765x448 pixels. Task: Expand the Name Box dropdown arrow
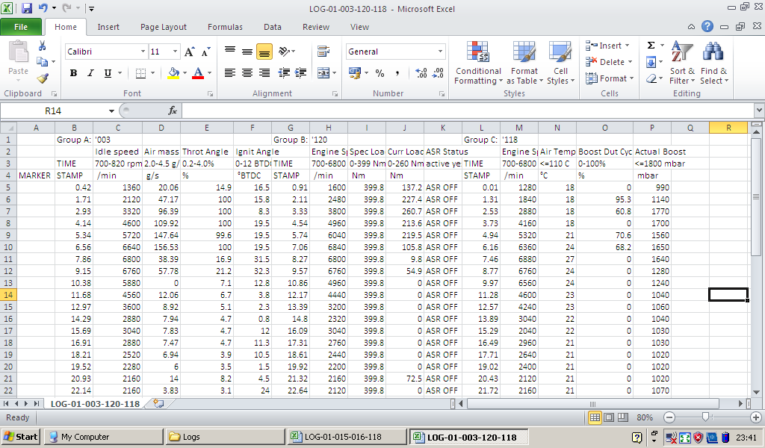[x=112, y=111]
